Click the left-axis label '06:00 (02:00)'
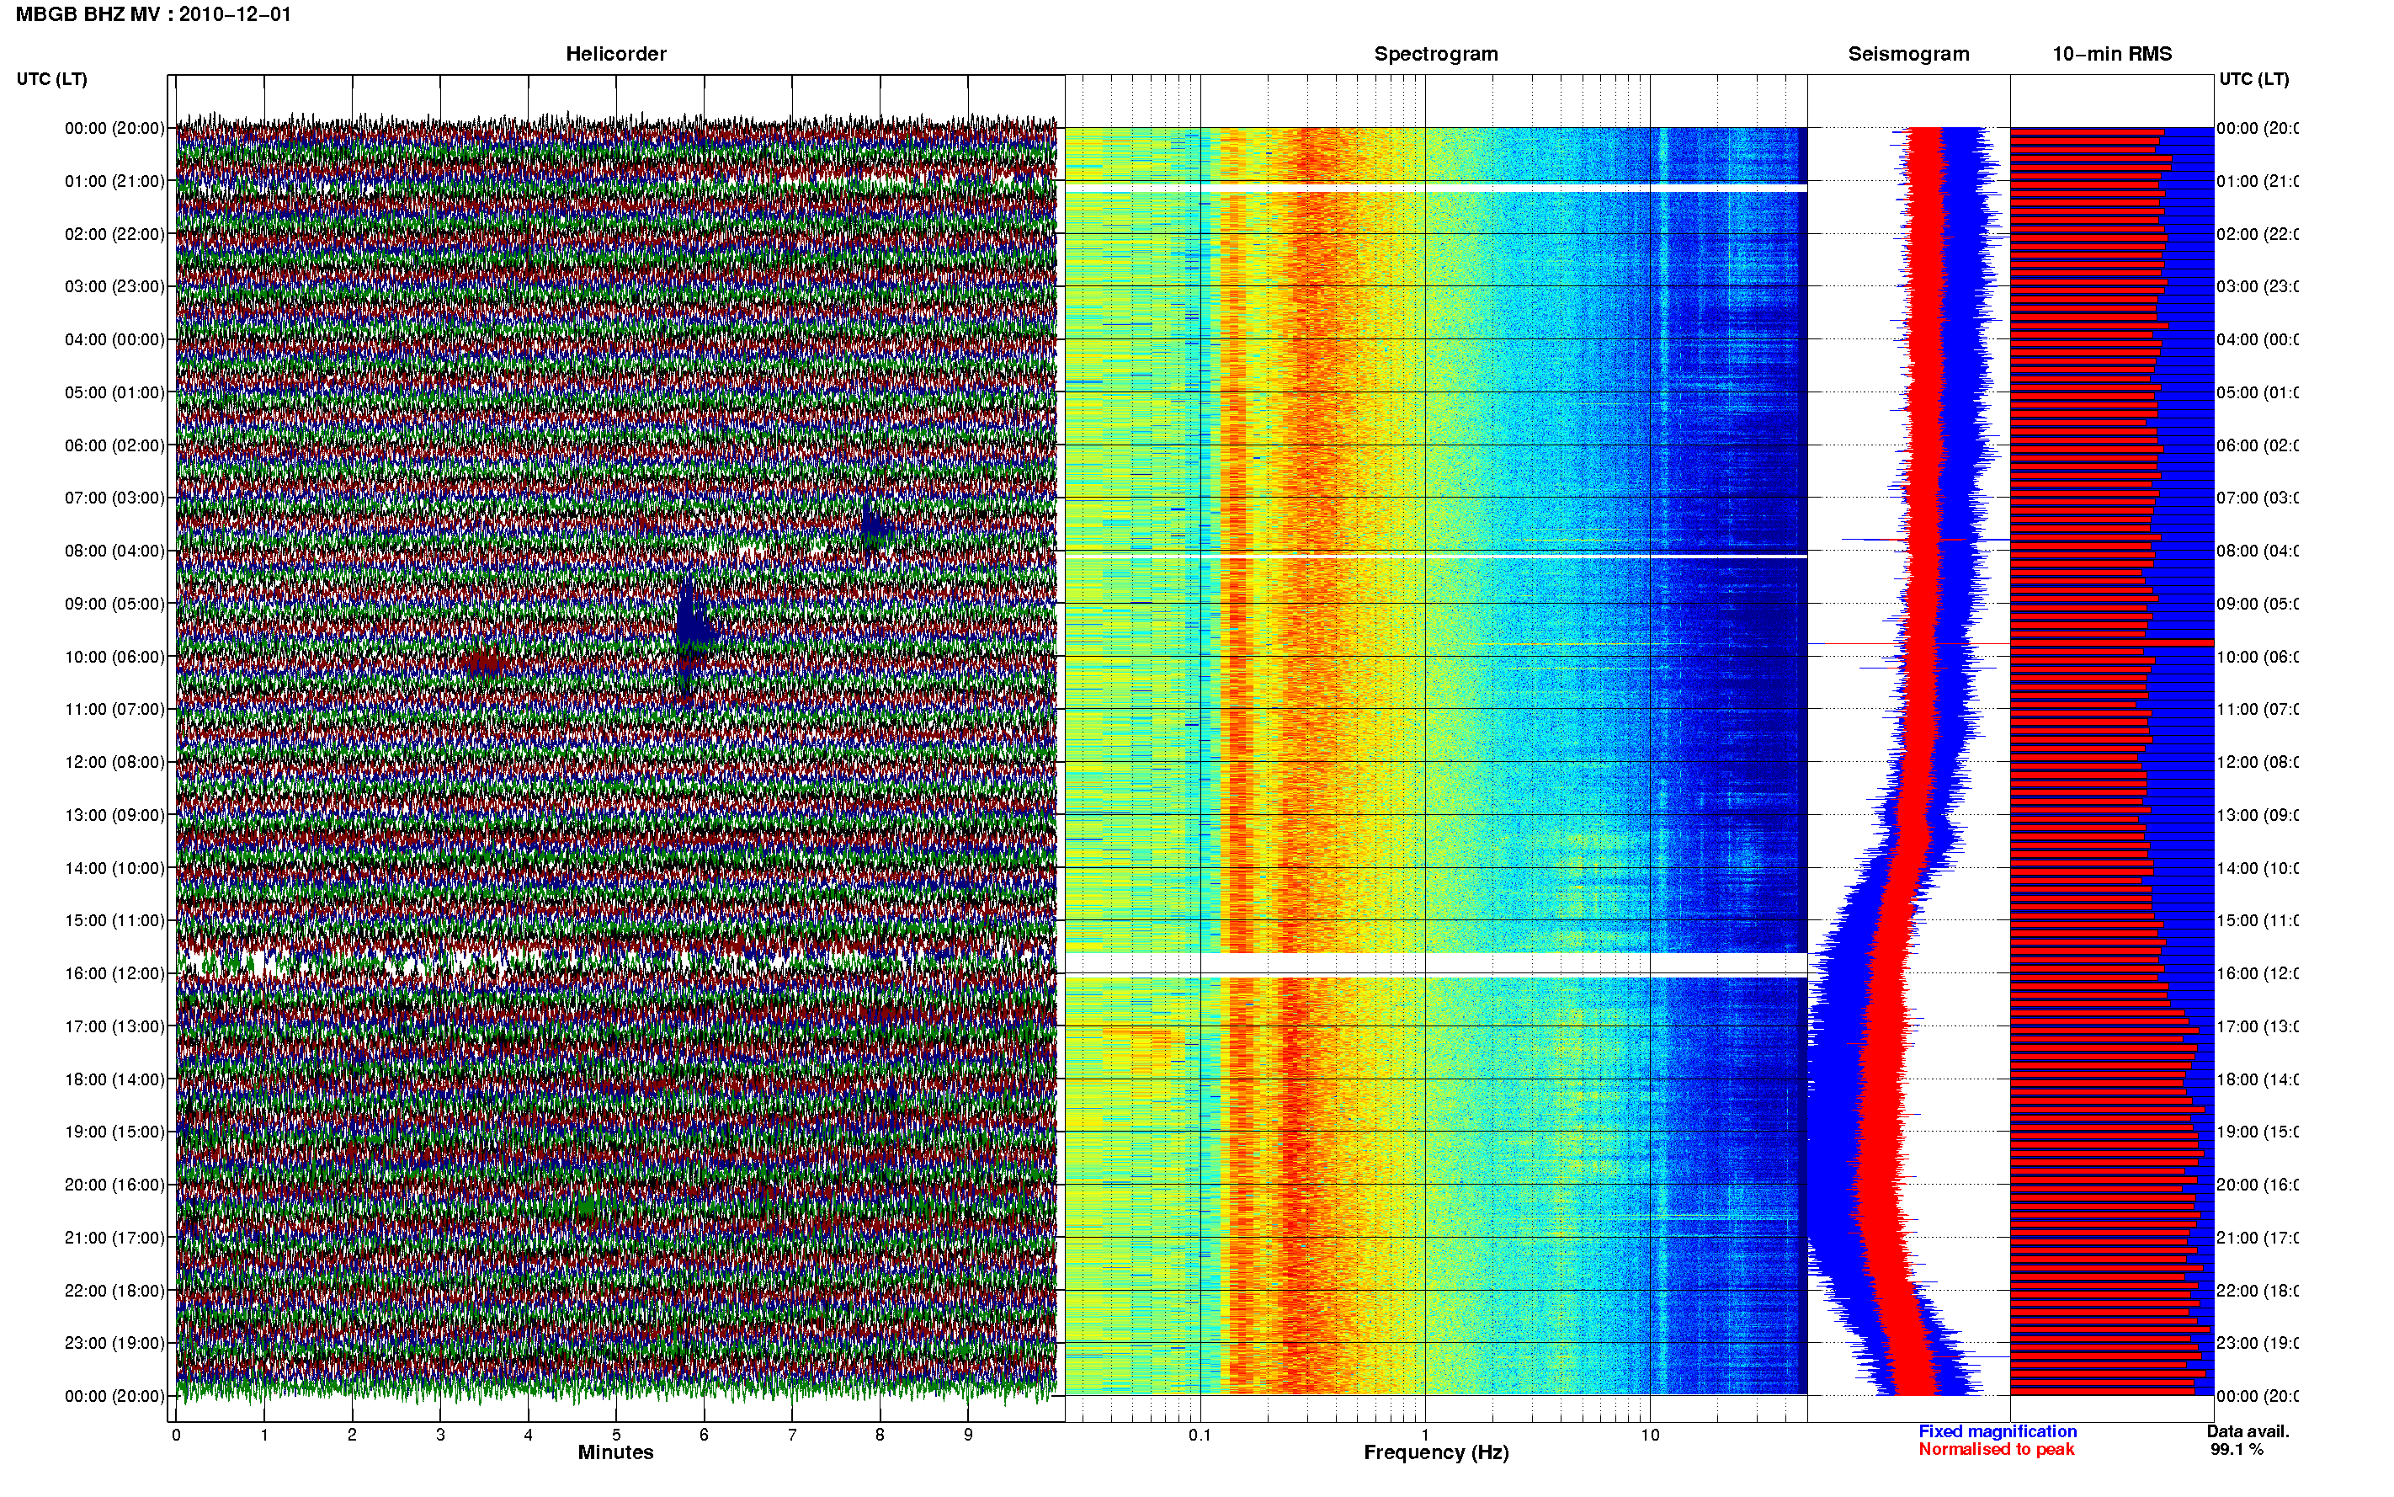 (114, 445)
